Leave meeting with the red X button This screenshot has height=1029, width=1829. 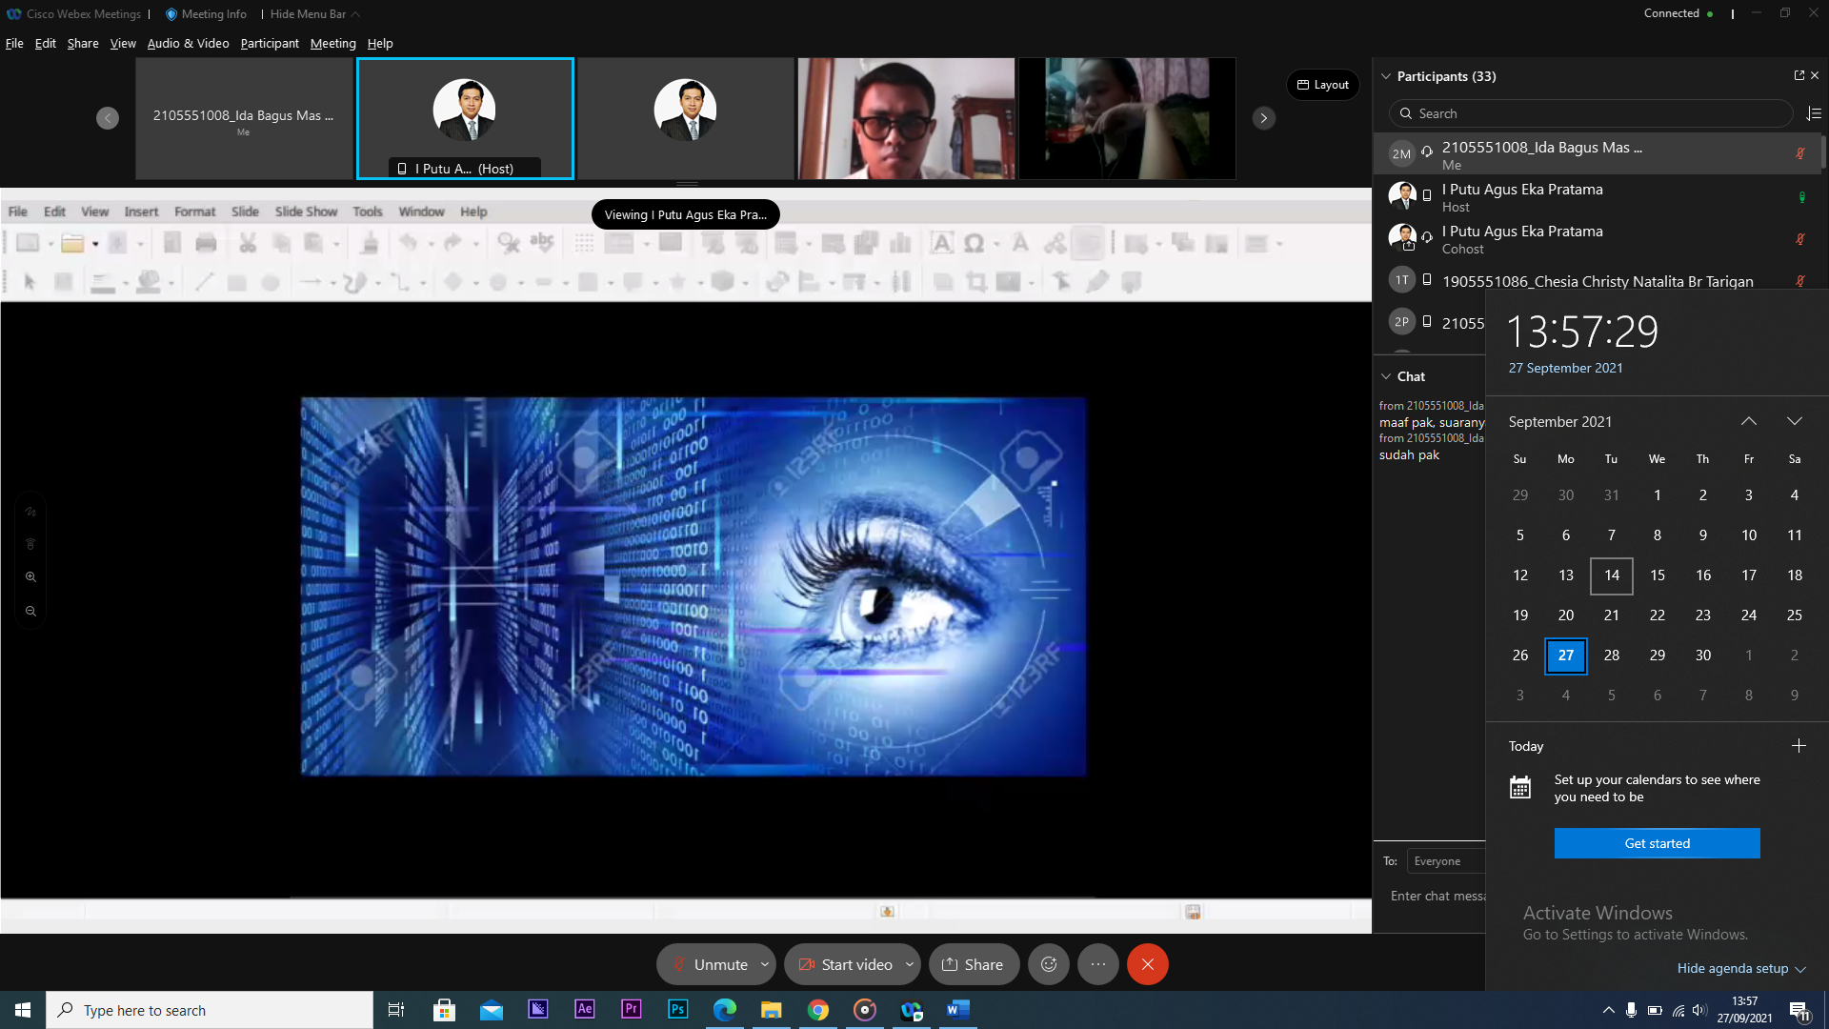coord(1148,964)
